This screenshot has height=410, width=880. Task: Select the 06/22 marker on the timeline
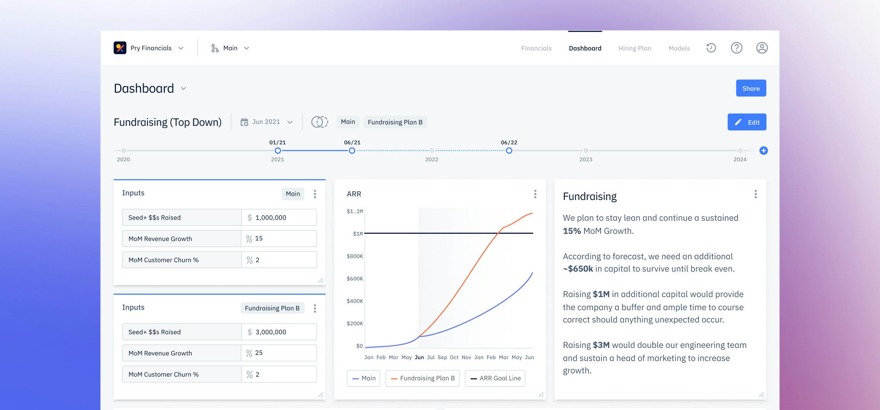(x=509, y=151)
